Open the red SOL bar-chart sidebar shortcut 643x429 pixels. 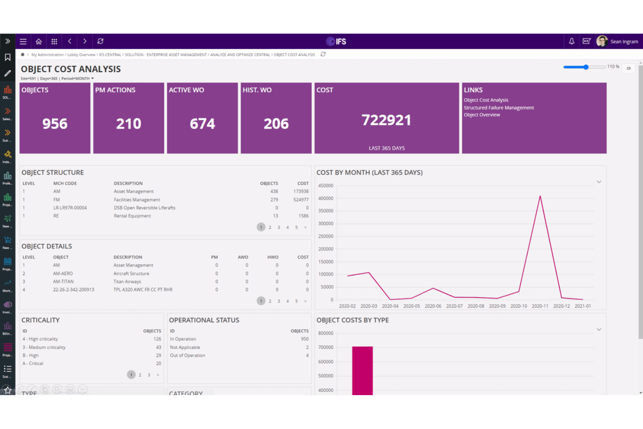7,92
